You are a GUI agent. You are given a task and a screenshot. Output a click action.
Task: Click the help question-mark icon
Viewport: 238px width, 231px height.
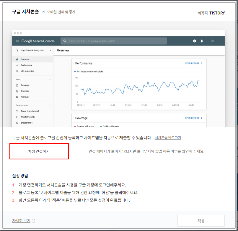click(194, 41)
